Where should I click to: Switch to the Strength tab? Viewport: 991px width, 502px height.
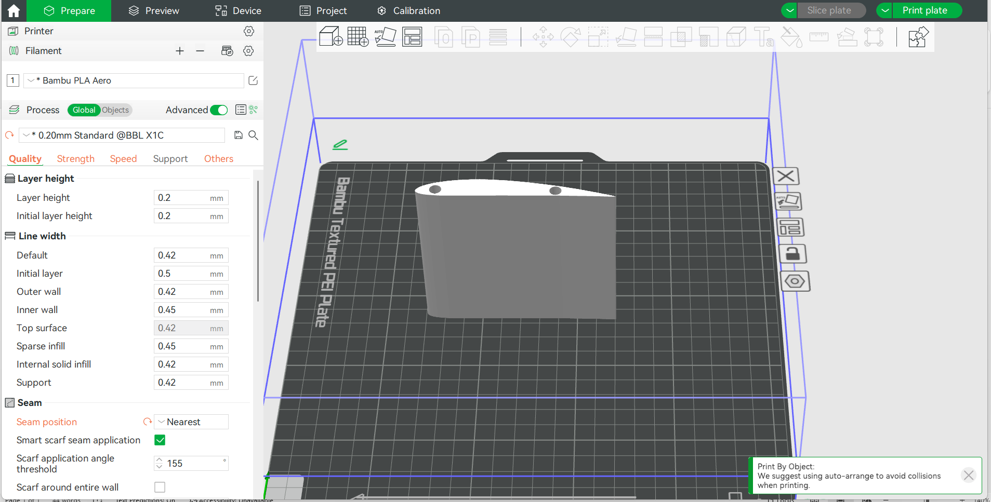tap(76, 159)
